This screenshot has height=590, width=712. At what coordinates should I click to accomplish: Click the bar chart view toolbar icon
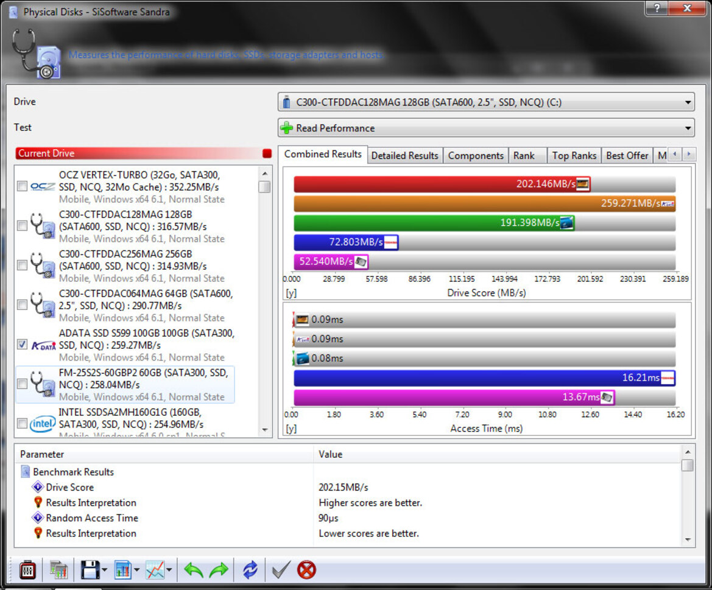[x=123, y=569]
